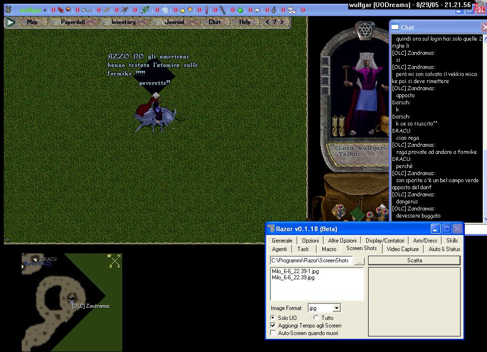
Task: Open the Inventory from the game menu bar
Action: (x=123, y=22)
